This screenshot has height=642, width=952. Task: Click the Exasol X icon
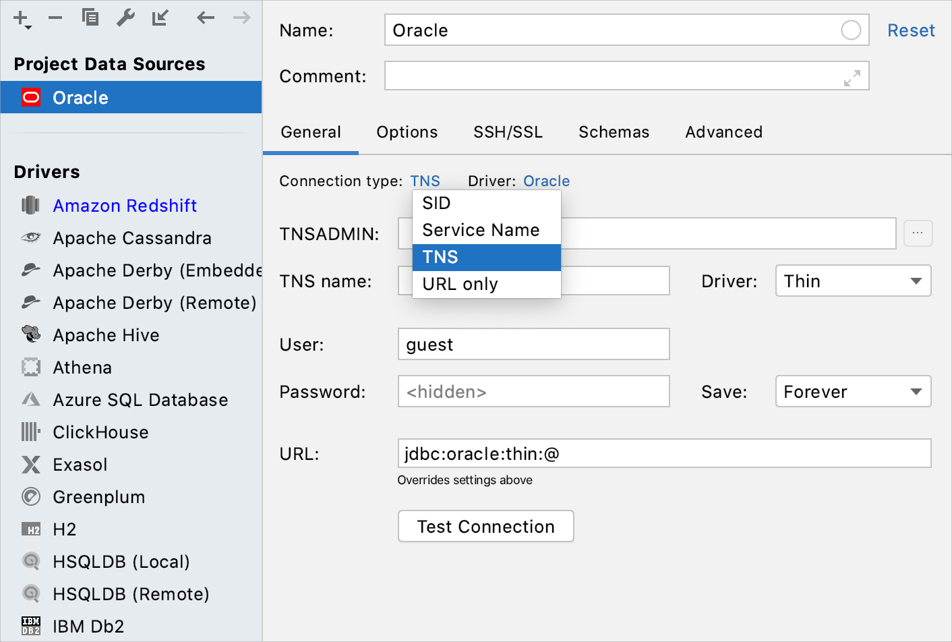(31, 464)
